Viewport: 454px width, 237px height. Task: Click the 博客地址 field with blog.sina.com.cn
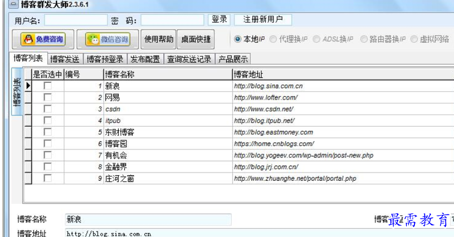coord(260,233)
